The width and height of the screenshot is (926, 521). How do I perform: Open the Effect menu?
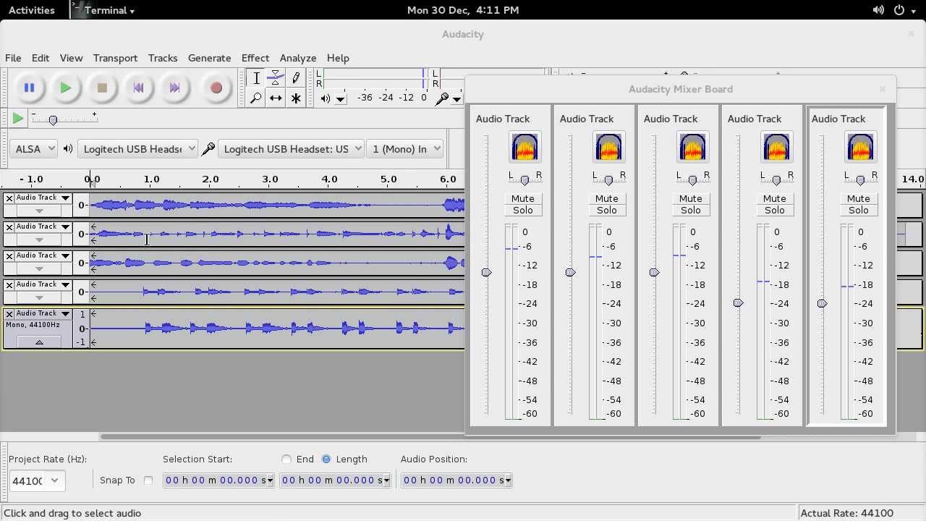coord(255,58)
